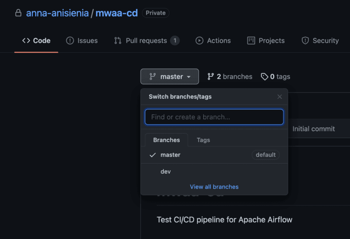Open the Initial commit message
Viewport: 350px width, 239px height.
click(x=314, y=129)
